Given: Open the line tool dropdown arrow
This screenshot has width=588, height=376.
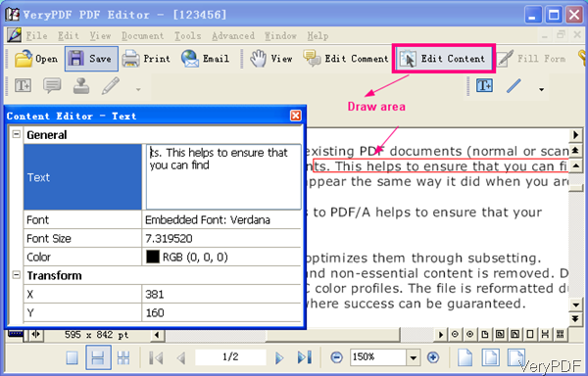Looking at the screenshot, I should (x=541, y=89).
